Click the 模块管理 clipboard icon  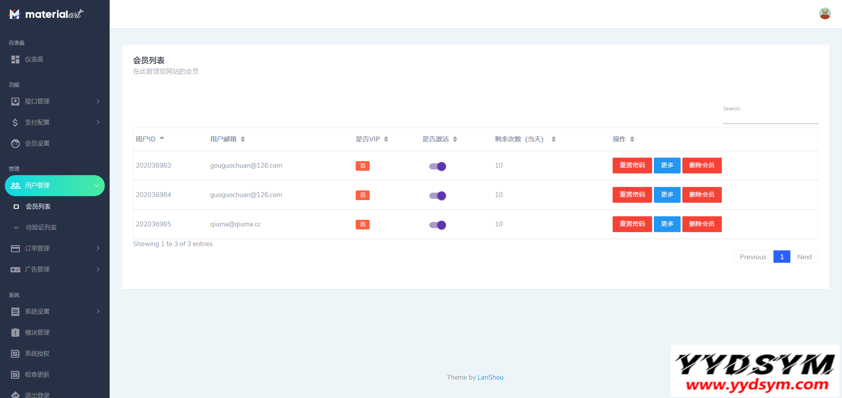(15, 333)
